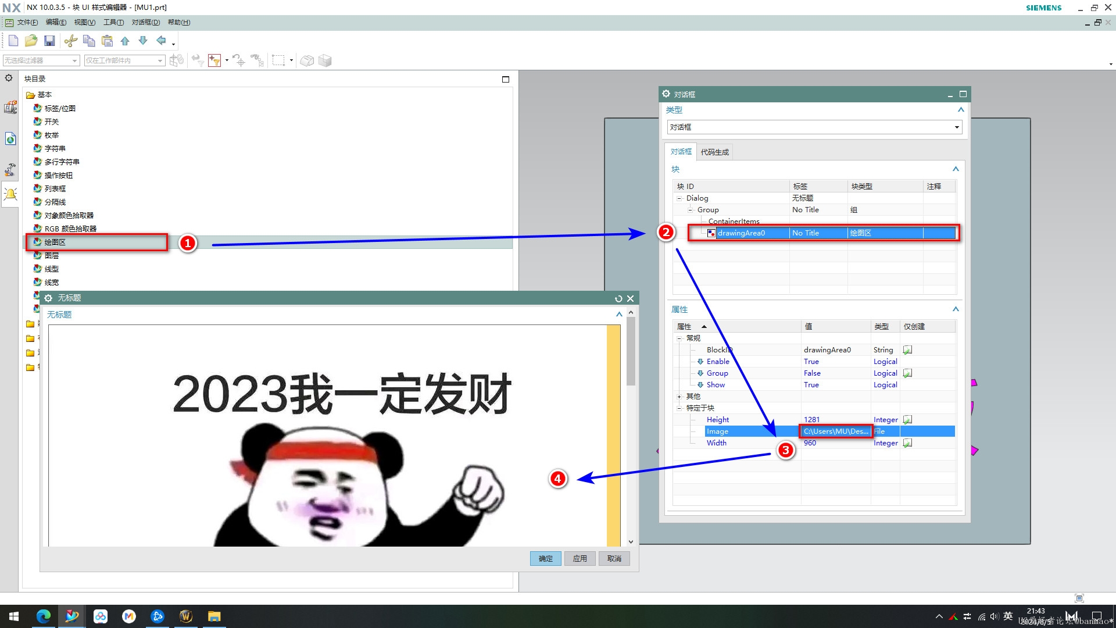1116x628 pixels.
Task: Toggle create-only flag for BlockID row
Action: pyautogui.click(x=907, y=350)
